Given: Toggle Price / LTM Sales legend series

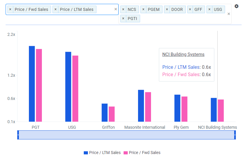Looking at the screenshot, I should point(102,153).
